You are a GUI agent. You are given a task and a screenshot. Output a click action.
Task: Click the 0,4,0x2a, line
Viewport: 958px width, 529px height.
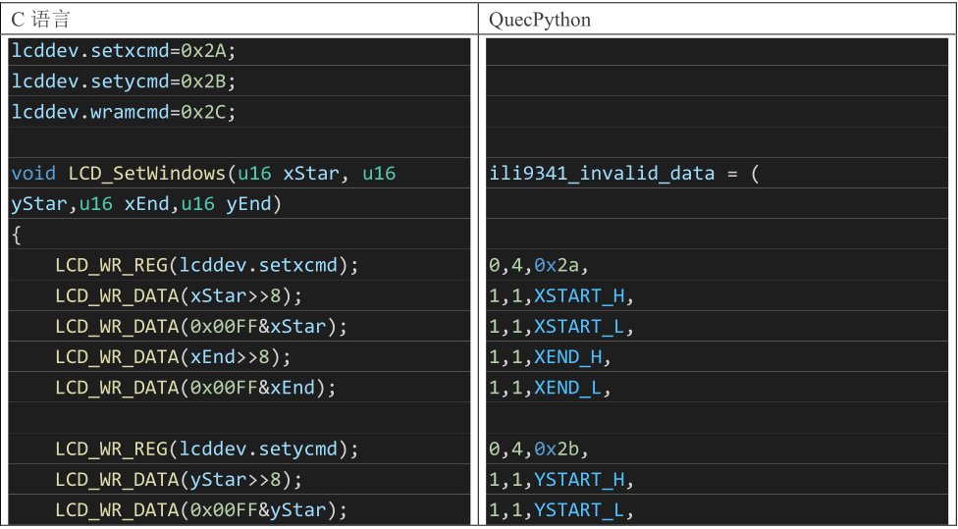pyautogui.click(x=539, y=265)
